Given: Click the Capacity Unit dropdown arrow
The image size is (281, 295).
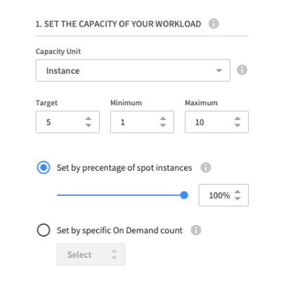Looking at the screenshot, I should (x=219, y=70).
